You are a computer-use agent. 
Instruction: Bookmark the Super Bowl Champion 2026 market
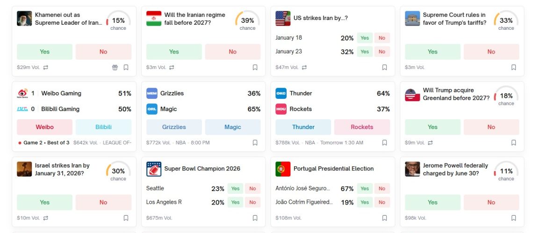(255, 218)
